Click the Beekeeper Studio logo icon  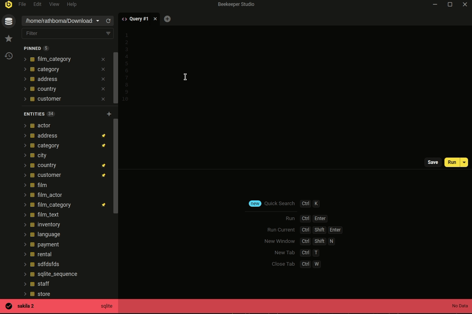[9, 4]
